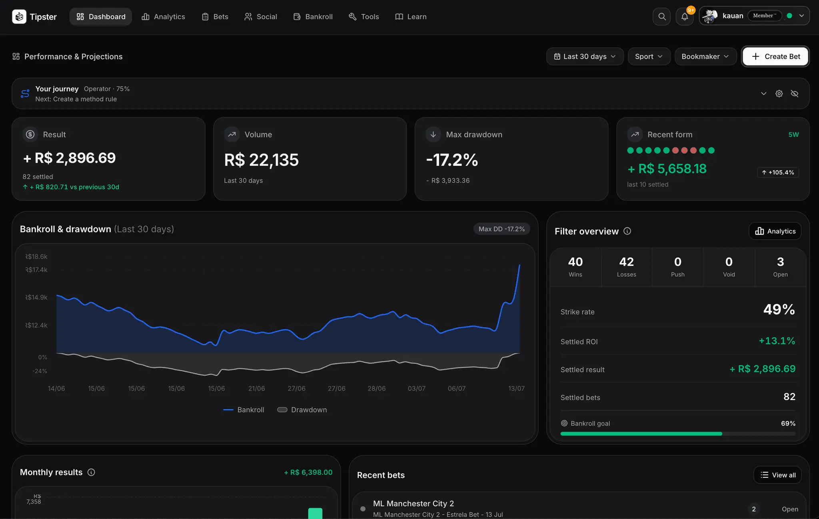This screenshot has height=519, width=819.
Task: Click View all recent bets
Action: tap(777, 475)
